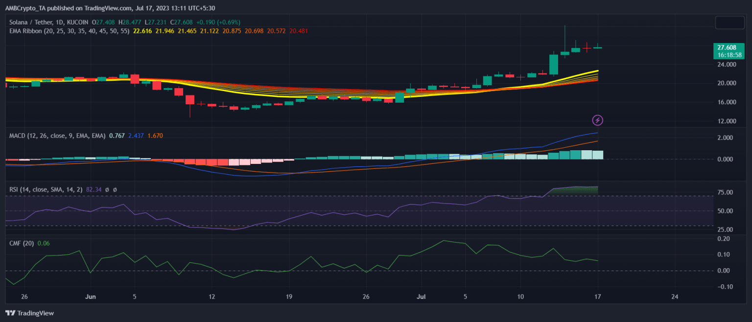Select the Solana / Tether symbol title
The height and width of the screenshot is (322, 752).
48,22
